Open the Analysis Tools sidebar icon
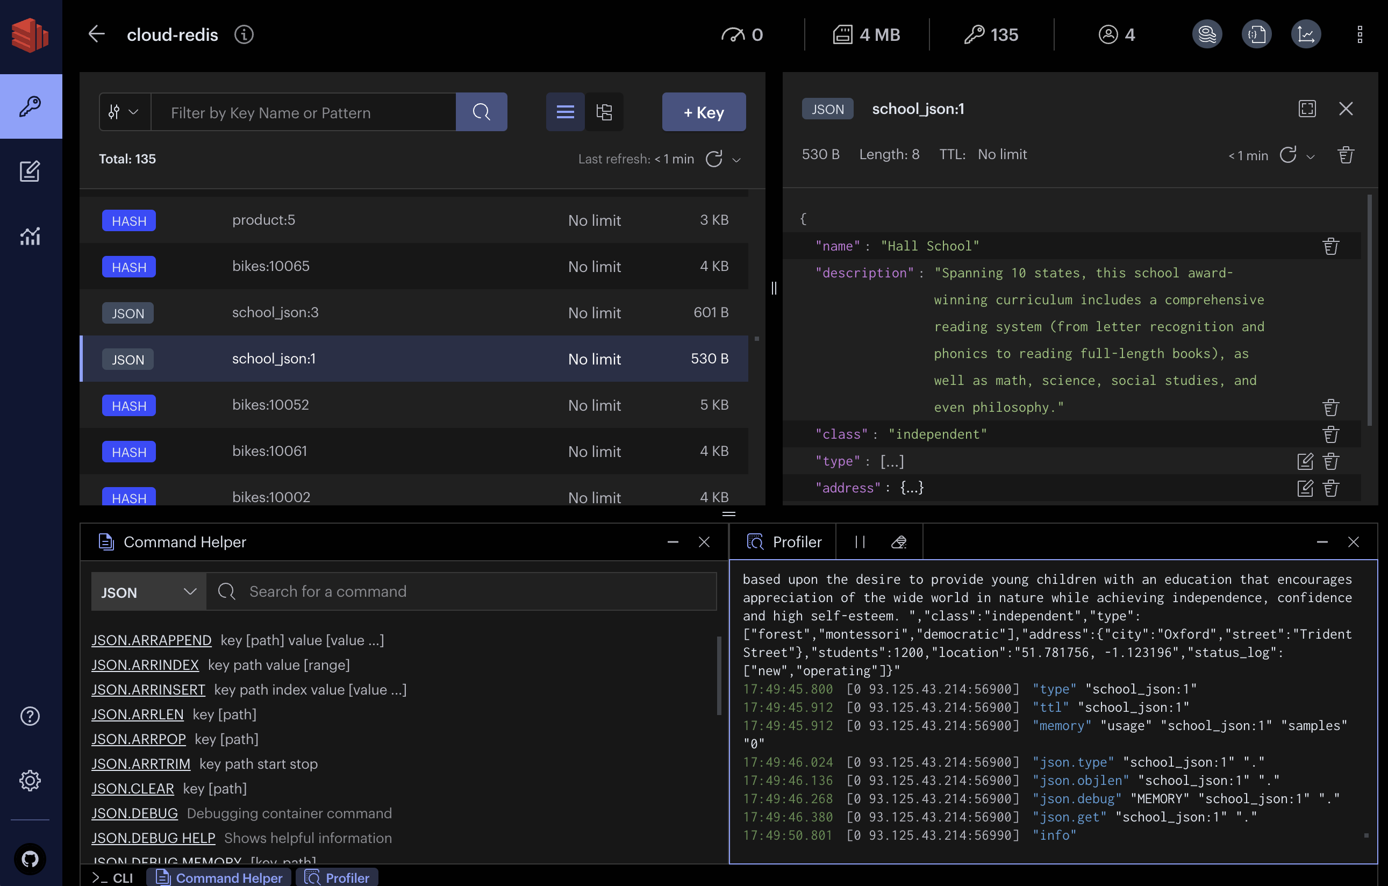1388x886 pixels. pos(30,236)
